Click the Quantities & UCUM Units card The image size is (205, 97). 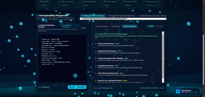coord(128,67)
